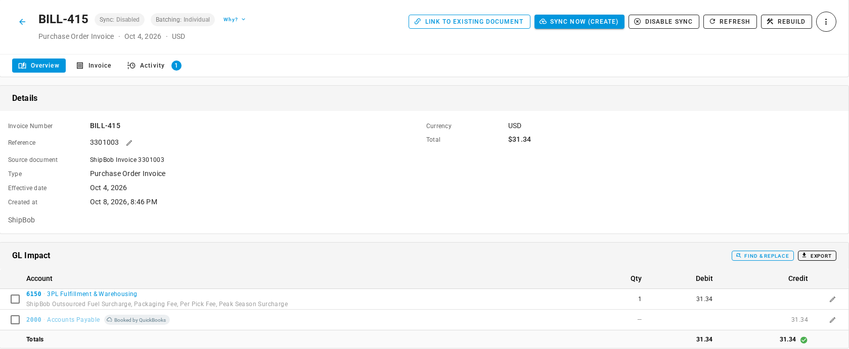This screenshot has height=349, width=849.
Task: Go back using the arrow icon
Action: pyautogui.click(x=22, y=22)
